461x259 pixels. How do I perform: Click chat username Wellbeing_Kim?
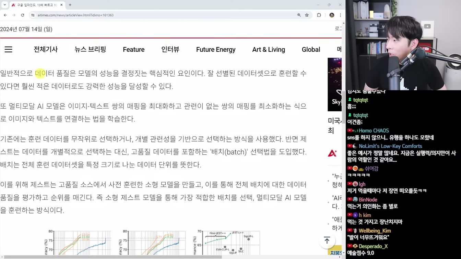coord(375,231)
